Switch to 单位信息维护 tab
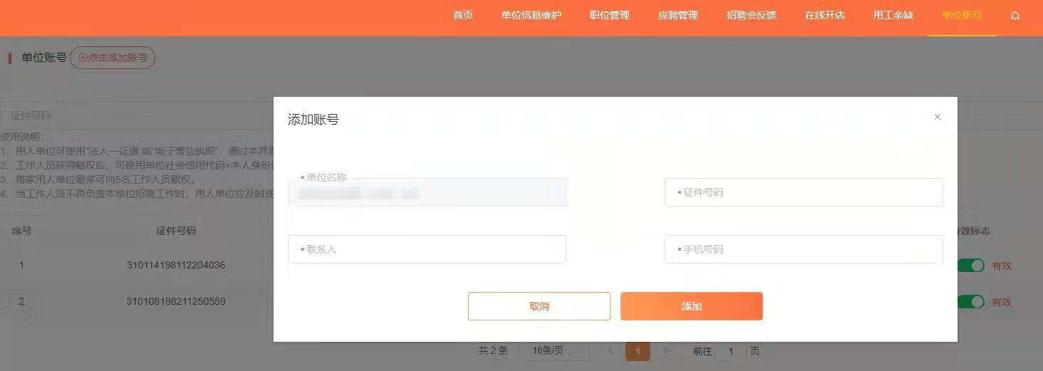 click(x=531, y=15)
